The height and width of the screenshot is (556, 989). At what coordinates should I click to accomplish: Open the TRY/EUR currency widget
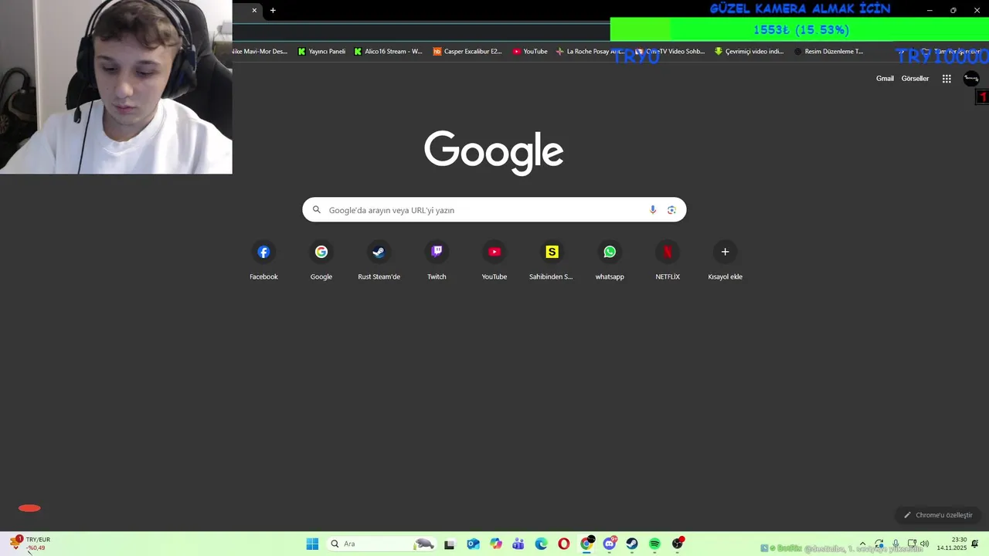(29, 544)
